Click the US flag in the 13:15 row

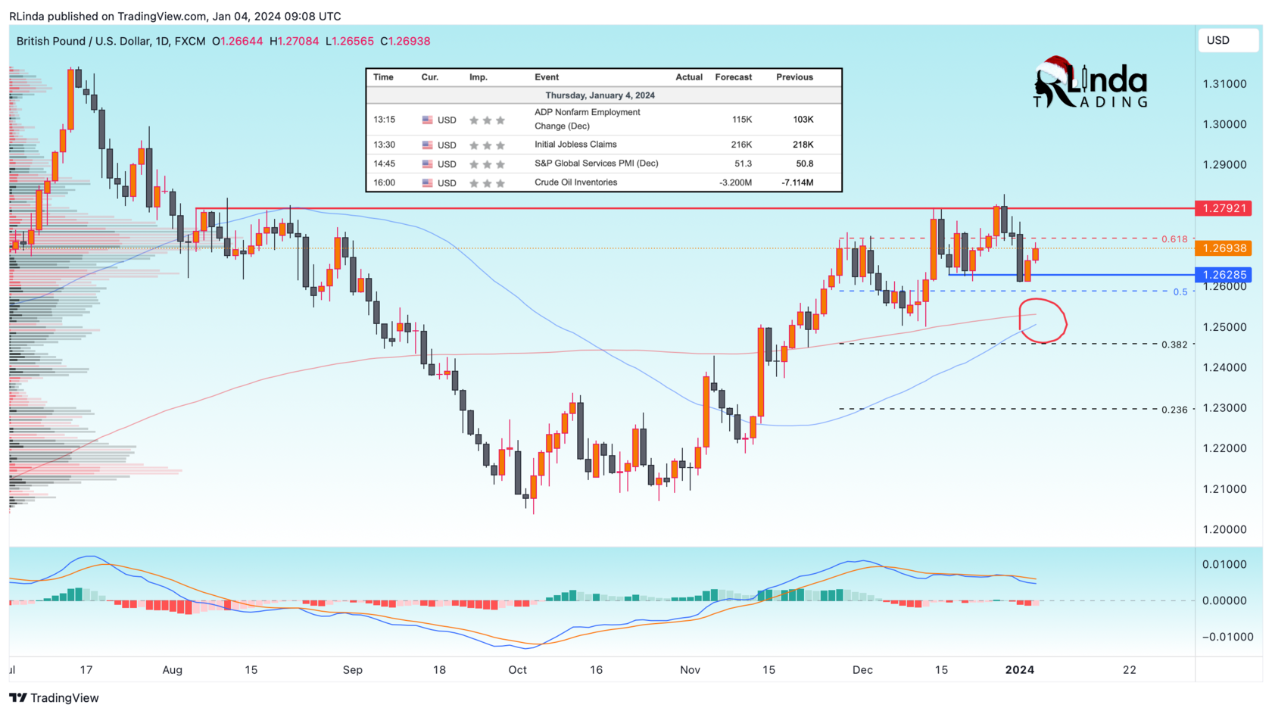(x=428, y=120)
